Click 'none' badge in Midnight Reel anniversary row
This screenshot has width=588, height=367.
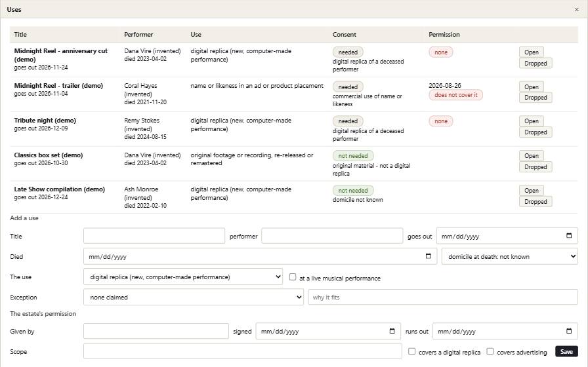(x=440, y=52)
